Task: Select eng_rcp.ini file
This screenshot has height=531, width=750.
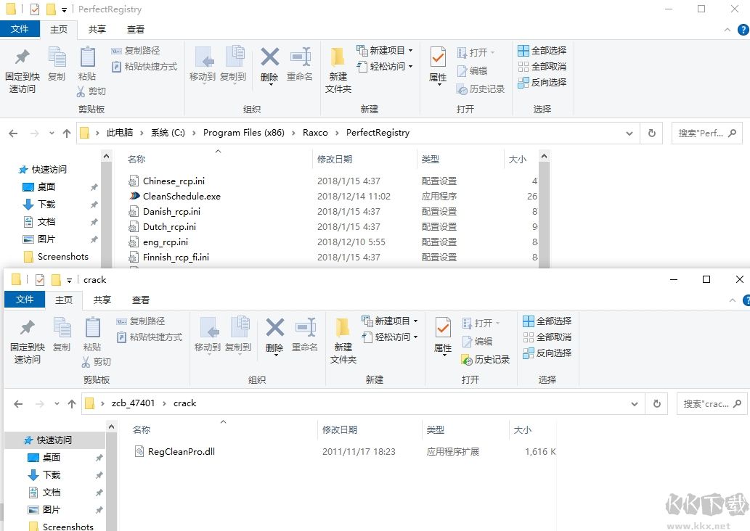Action: coord(166,242)
